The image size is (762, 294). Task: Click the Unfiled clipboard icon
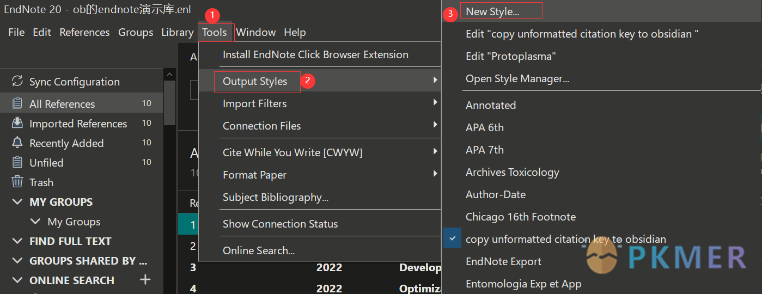17,162
